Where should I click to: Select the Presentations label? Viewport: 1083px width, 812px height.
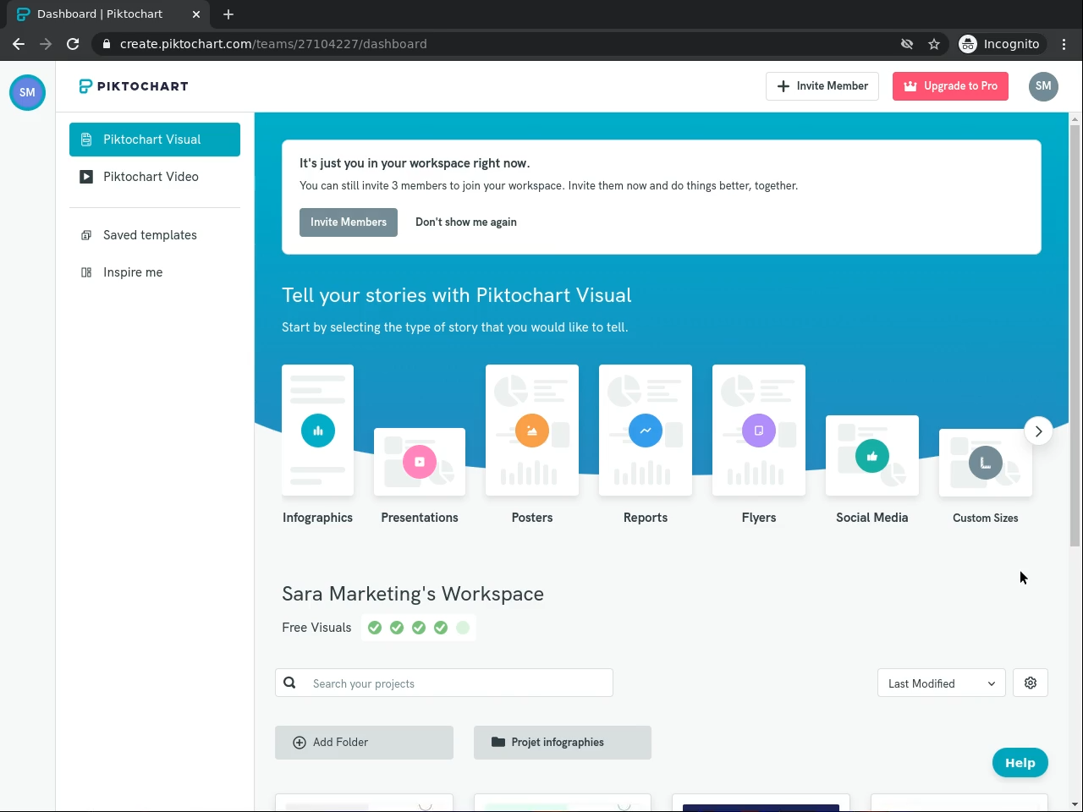(x=420, y=518)
